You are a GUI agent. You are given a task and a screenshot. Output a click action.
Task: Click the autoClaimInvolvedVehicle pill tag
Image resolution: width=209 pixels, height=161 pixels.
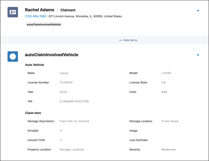point(44,24)
